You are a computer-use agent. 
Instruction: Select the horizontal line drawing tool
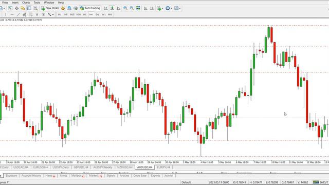click(12, 14)
